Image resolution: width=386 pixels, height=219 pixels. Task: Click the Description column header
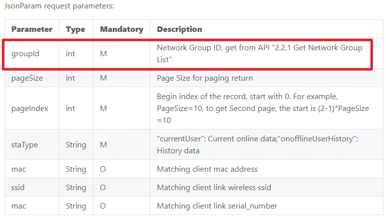click(x=179, y=29)
